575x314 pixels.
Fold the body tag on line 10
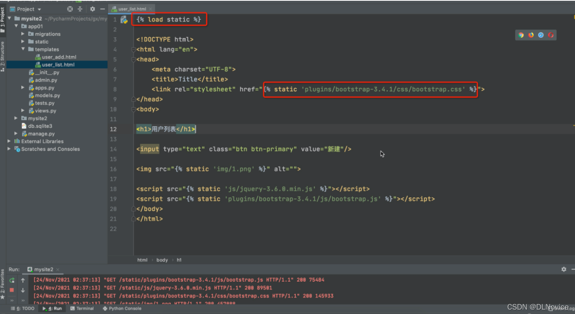pos(133,109)
